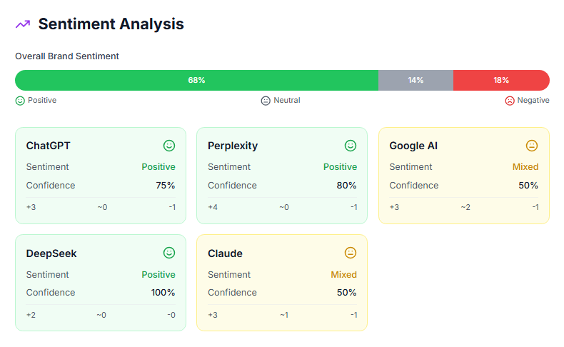
Task: Click the neutral face icon on Google AI card
Action: coord(532,146)
